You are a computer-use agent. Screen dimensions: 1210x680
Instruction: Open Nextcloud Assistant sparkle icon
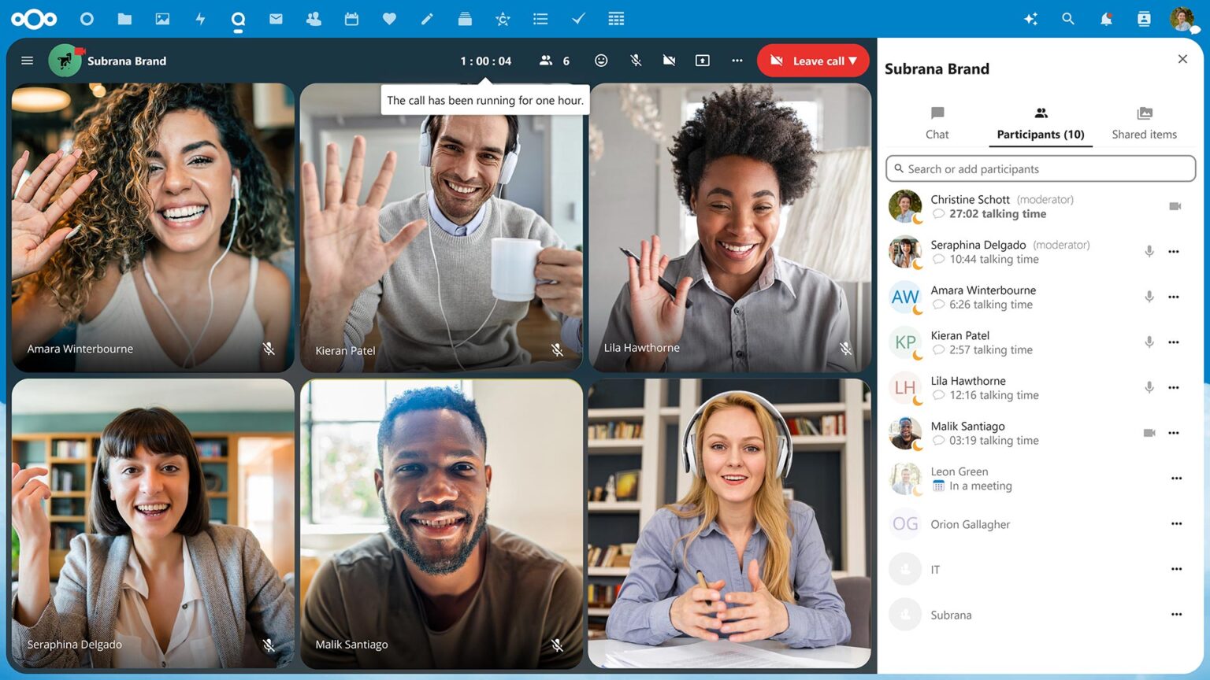click(1030, 19)
